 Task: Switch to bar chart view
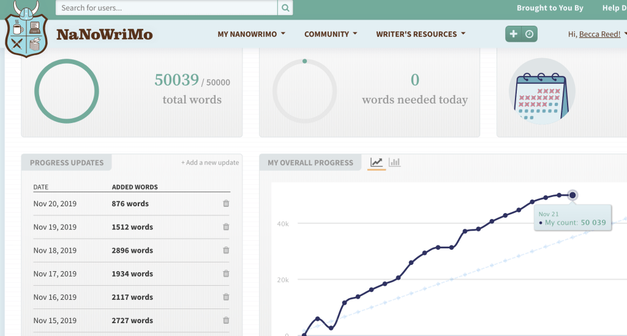[x=395, y=162]
